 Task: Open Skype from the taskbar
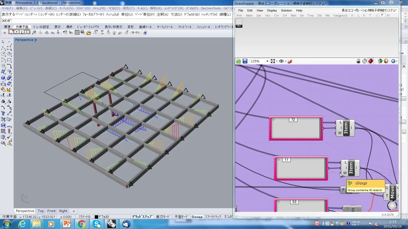(x=97, y=224)
